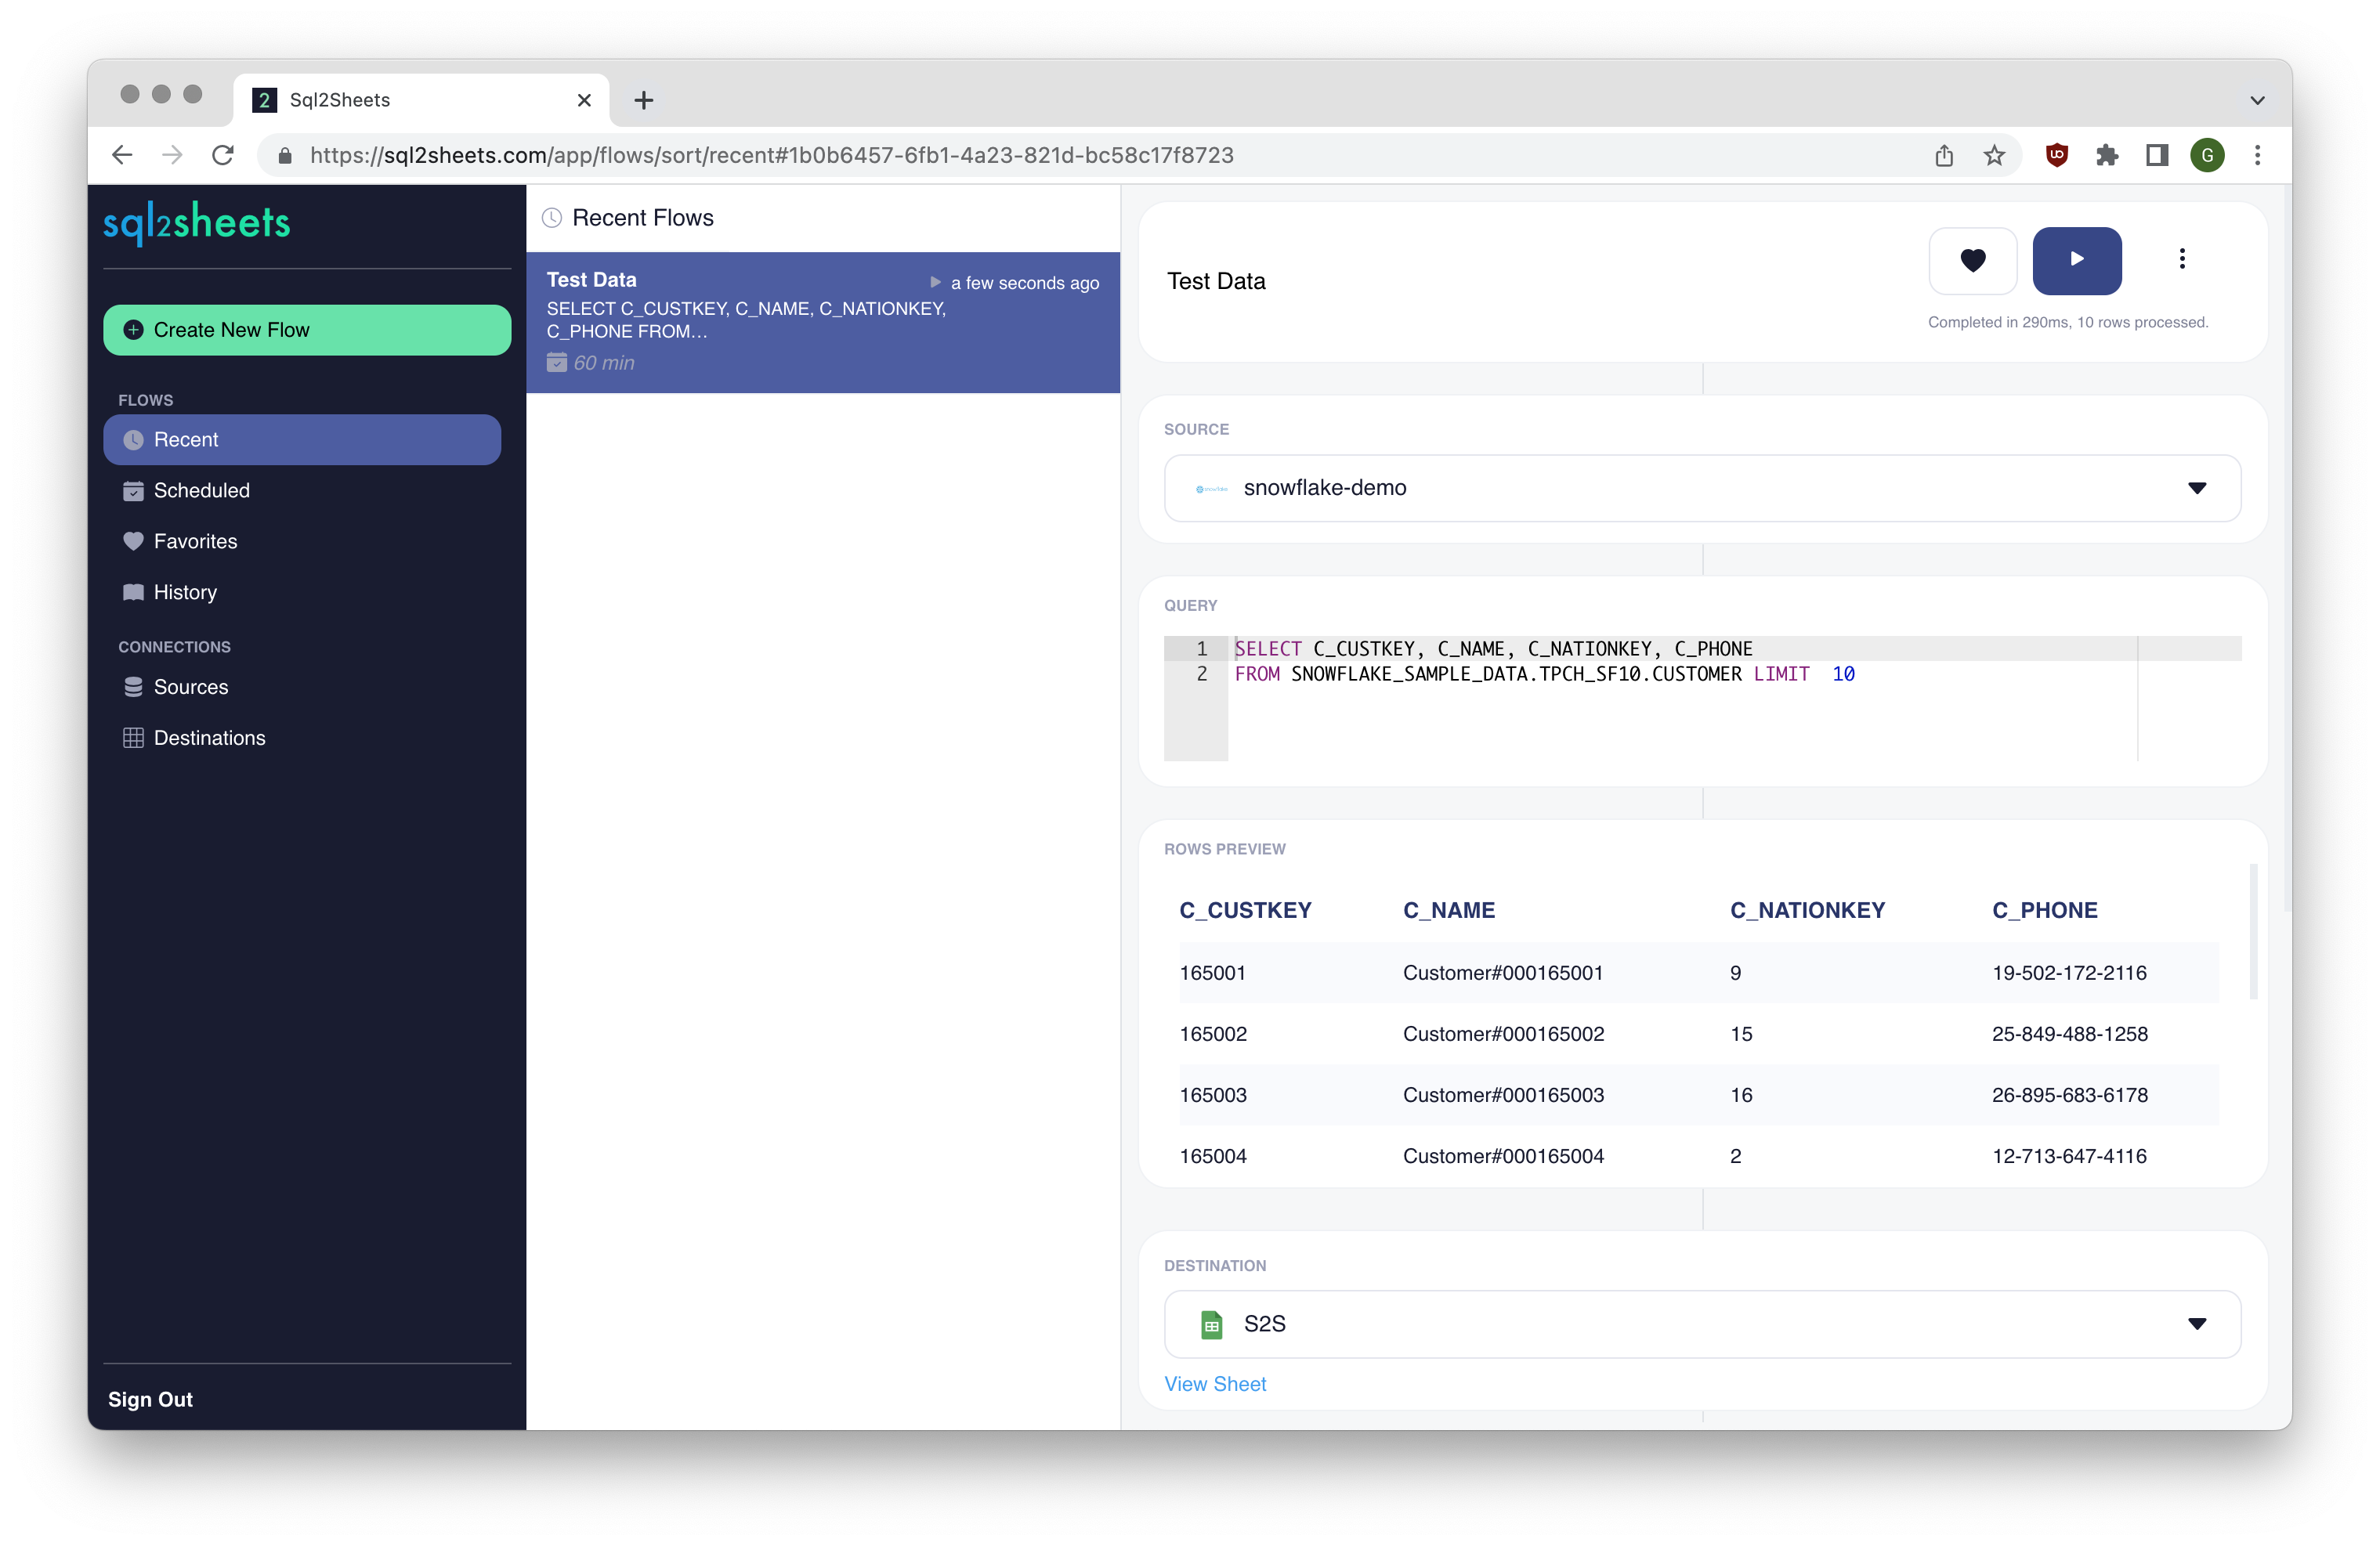
Task: Click the browser back arrow
Action: pyautogui.click(x=122, y=155)
